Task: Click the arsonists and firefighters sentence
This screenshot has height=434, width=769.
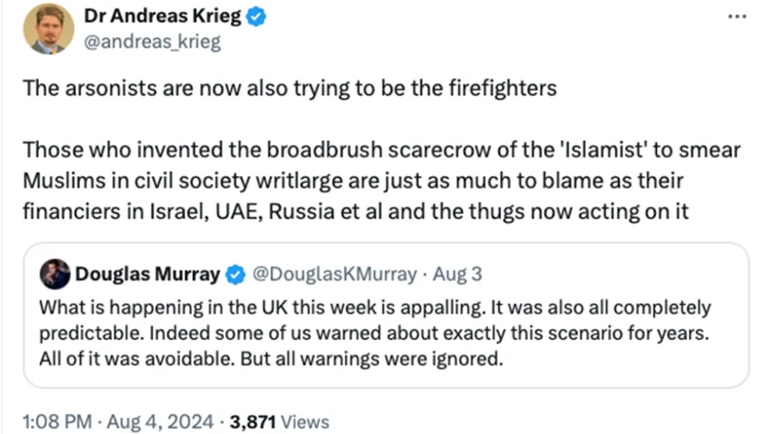Action: click(290, 87)
